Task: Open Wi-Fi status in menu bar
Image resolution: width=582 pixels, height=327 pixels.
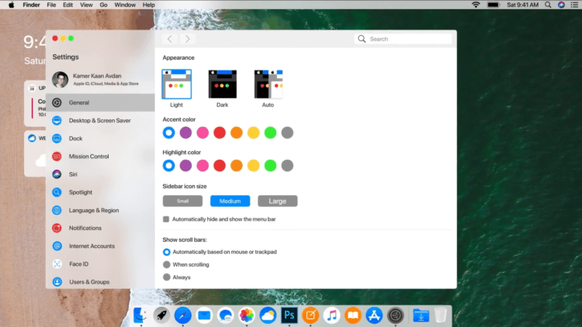Action: pyautogui.click(x=476, y=5)
